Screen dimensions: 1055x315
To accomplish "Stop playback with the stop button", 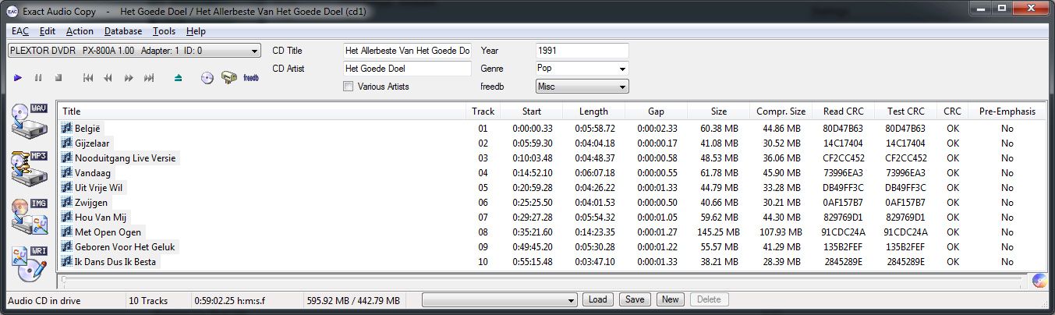I will [x=58, y=78].
